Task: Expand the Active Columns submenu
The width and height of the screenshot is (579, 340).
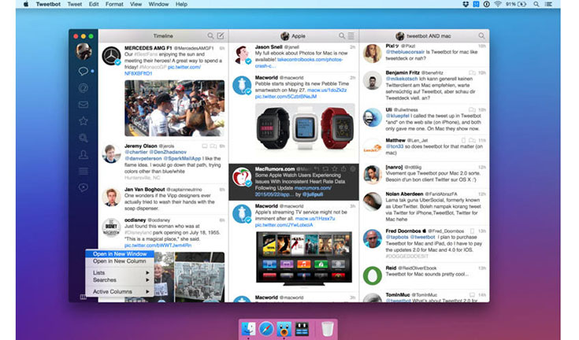Action: click(x=120, y=291)
